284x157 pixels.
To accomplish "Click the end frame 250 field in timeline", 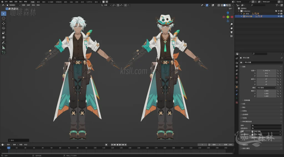I will point(228,145).
